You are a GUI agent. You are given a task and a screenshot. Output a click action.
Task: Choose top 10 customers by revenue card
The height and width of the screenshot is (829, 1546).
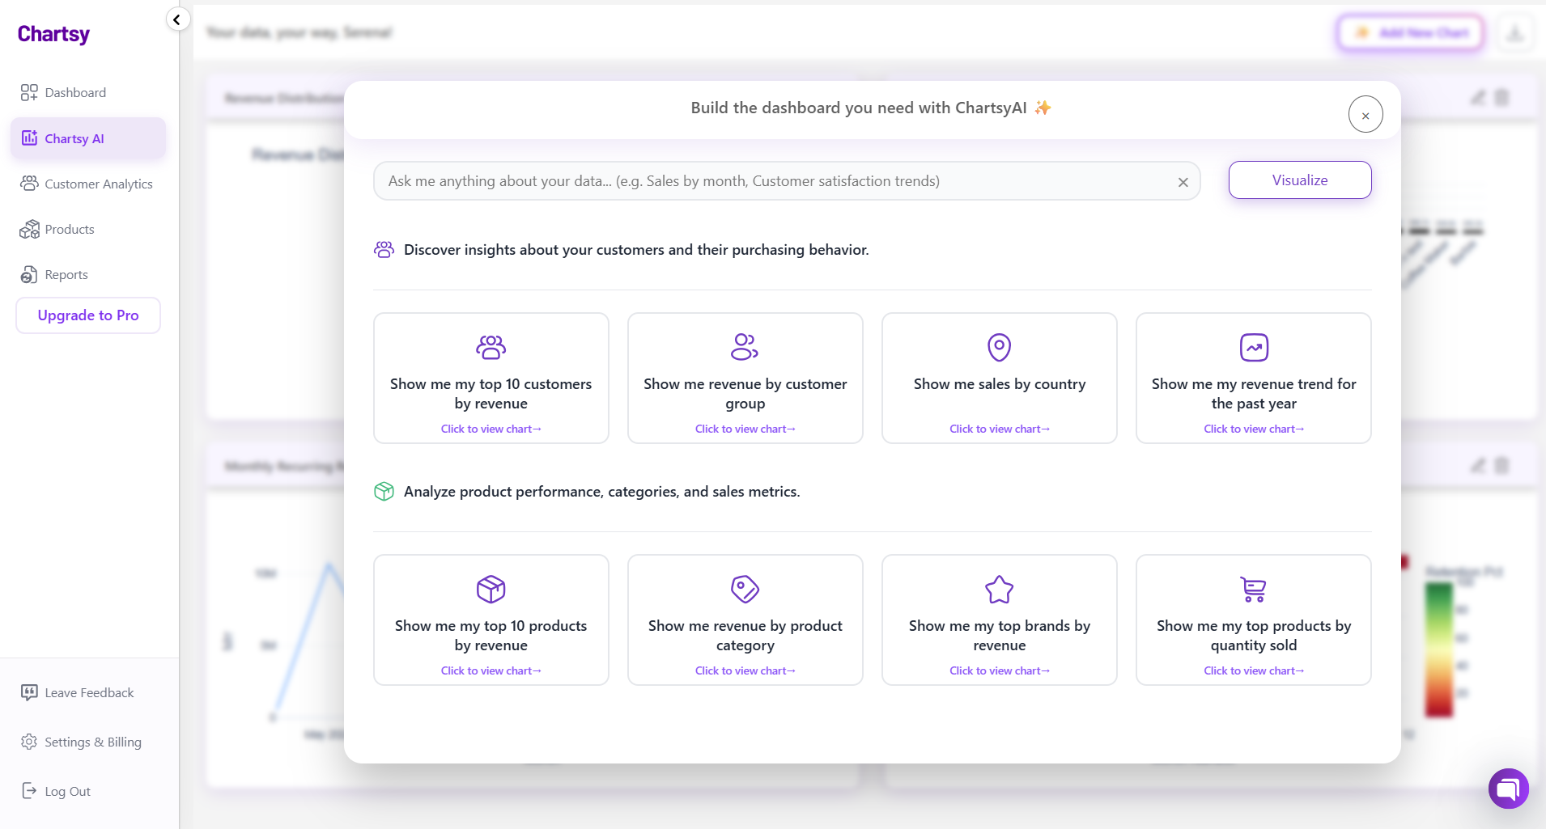point(491,379)
